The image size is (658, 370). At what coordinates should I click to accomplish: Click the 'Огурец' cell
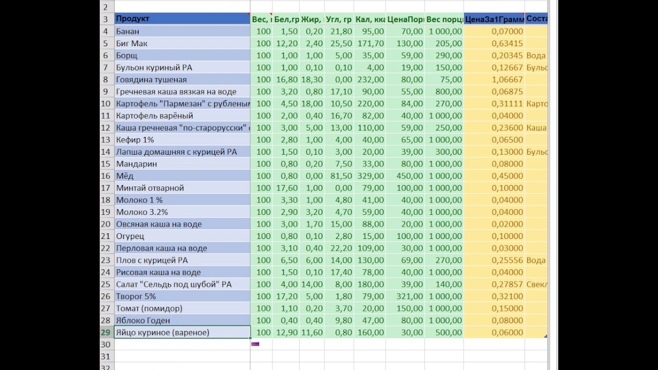182,236
